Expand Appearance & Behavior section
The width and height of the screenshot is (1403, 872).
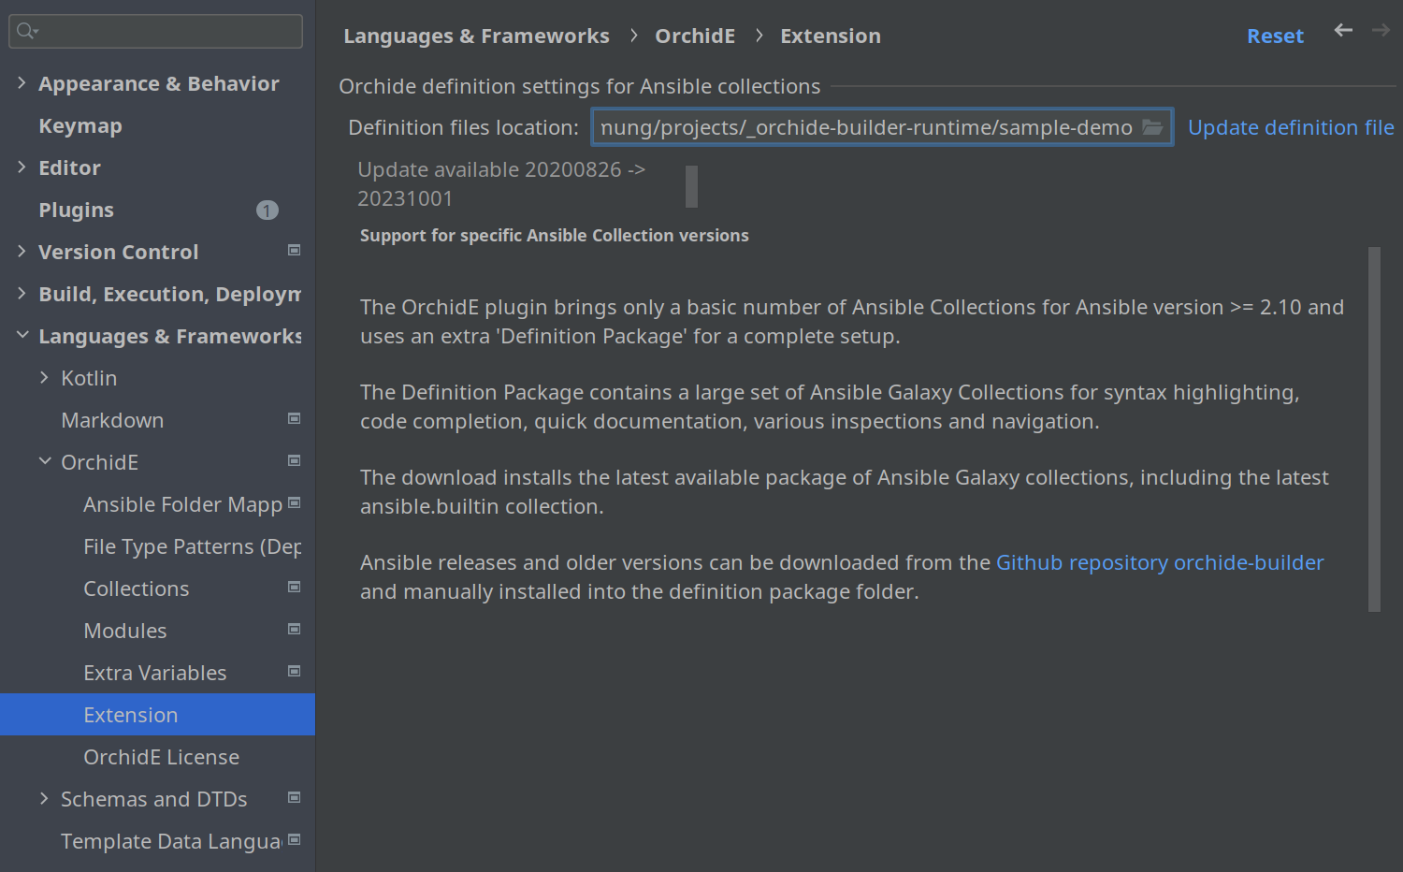[22, 83]
